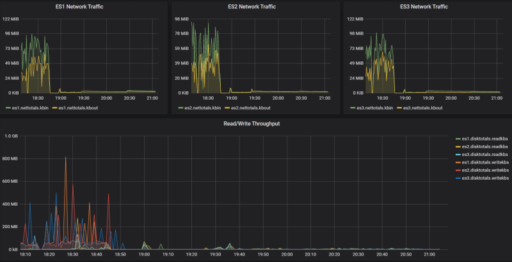Viewport: 512px width, 262px height.
Task: Click the 1.0 GB axis label in Throughput graph
Action: [x=11, y=136]
